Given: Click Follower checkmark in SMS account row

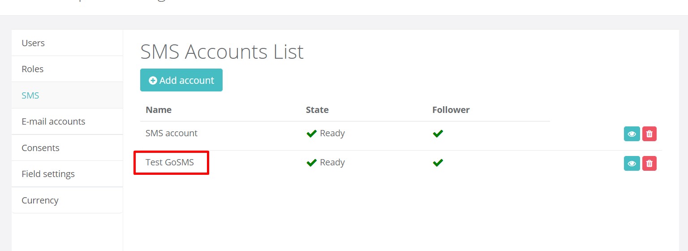Looking at the screenshot, I should (438, 134).
